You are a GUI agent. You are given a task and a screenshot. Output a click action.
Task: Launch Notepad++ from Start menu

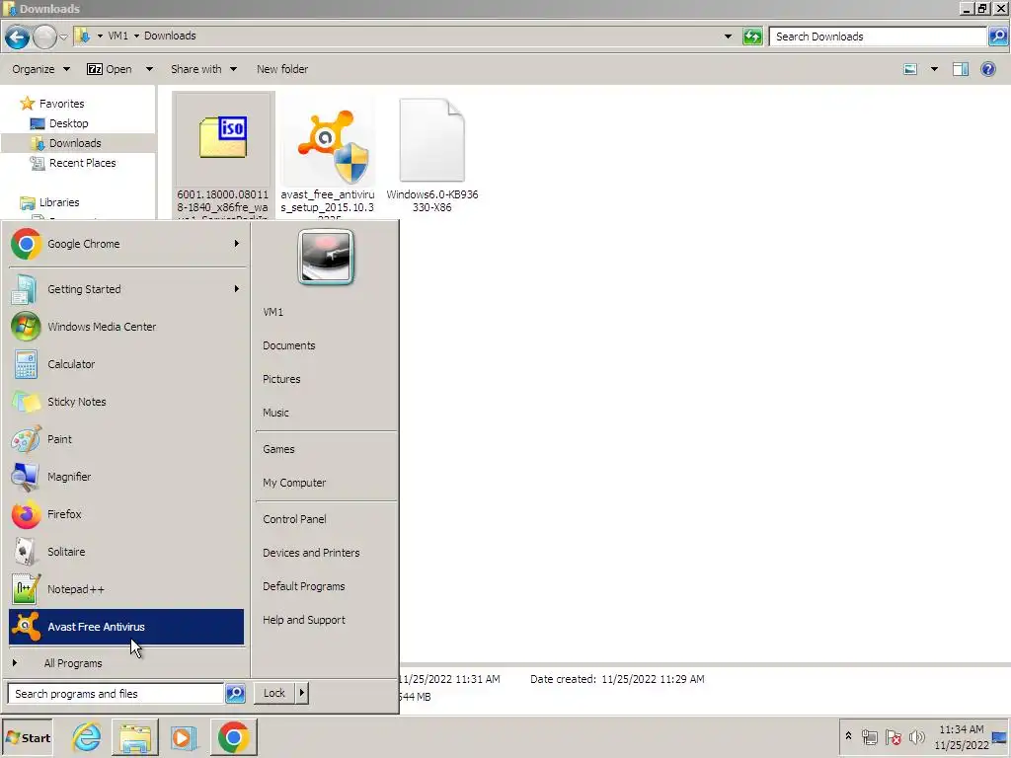click(126, 588)
